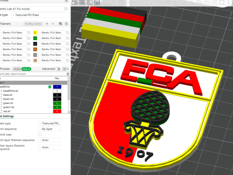Click the green process settings list icon
Screen dimensions: 233x175
click(68, 69)
